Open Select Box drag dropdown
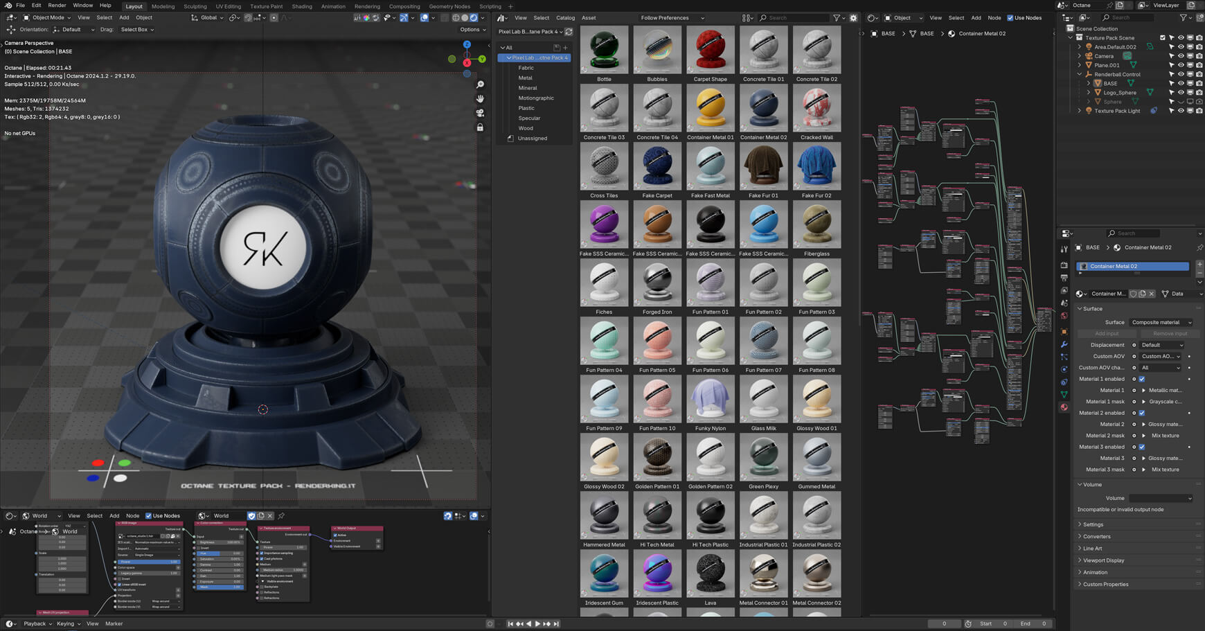 pos(137,30)
